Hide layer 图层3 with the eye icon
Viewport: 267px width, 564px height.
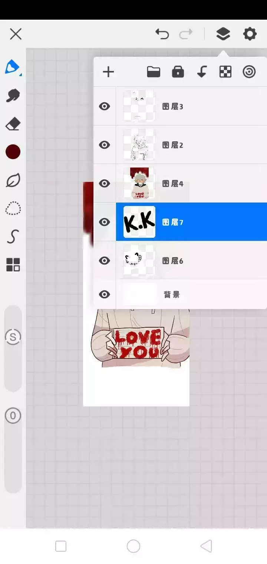[x=105, y=106]
